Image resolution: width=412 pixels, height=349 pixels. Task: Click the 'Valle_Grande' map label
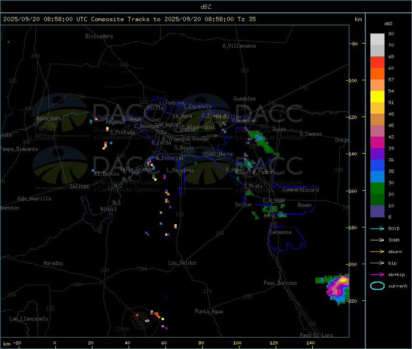click(136, 169)
